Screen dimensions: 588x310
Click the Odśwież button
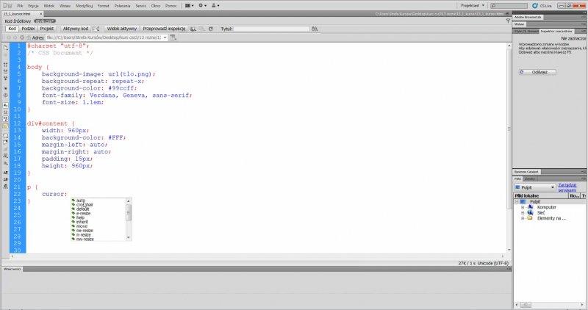pos(537,72)
